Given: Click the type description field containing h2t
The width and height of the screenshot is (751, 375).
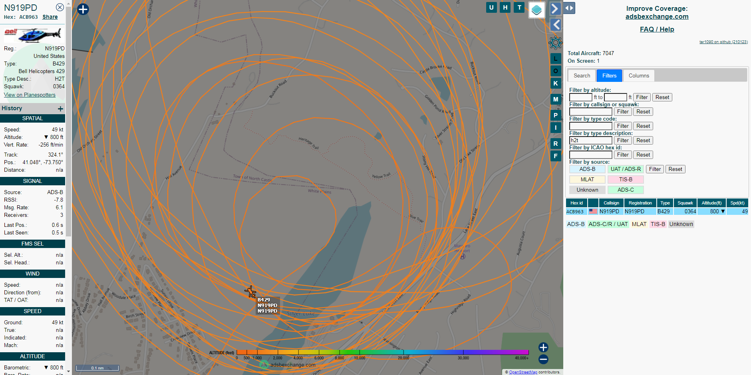Looking at the screenshot, I should (590, 140).
